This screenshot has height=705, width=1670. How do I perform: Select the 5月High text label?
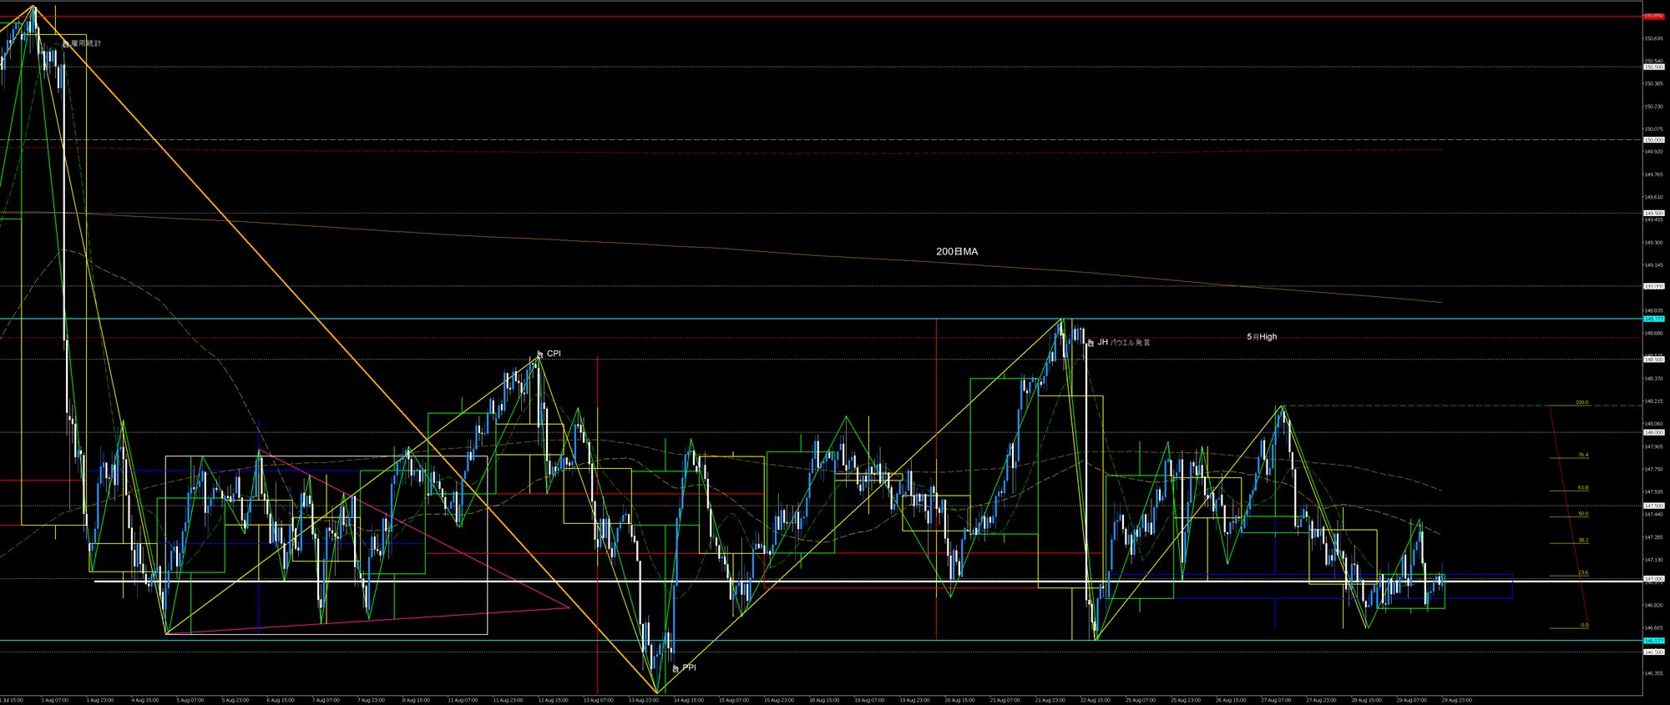coord(1261,337)
